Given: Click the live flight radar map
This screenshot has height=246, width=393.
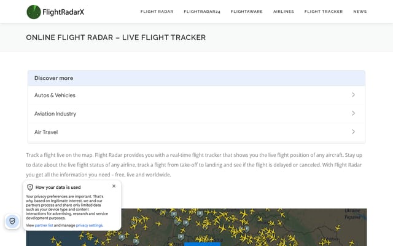Looking at the screenshot, I should point(196,227).
